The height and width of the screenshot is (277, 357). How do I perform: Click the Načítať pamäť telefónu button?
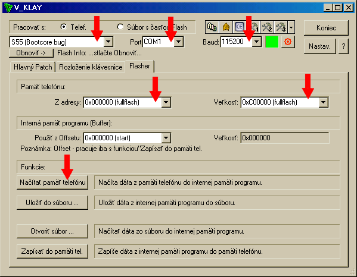(x=52, y=182)
